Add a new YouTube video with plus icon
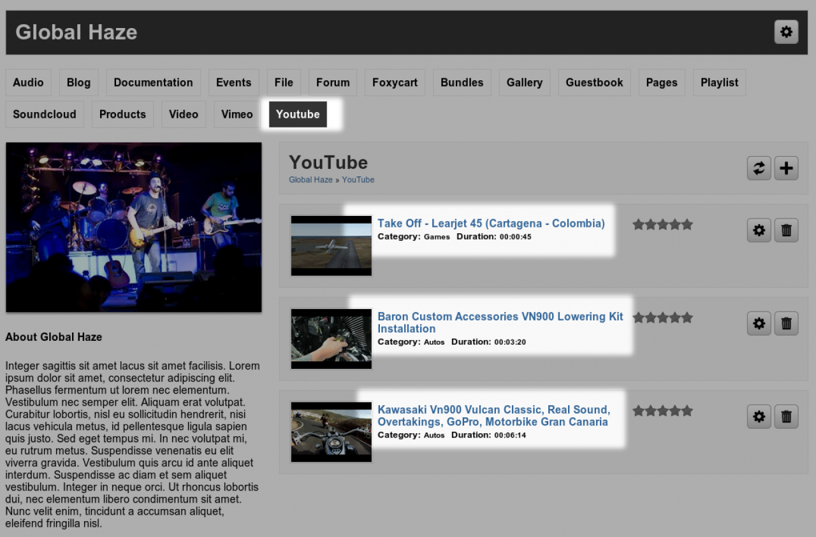The width and height of the screenshot is (816, 537). [x=786, y=168]
